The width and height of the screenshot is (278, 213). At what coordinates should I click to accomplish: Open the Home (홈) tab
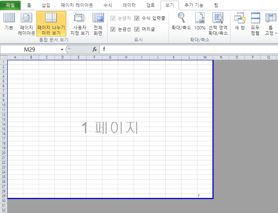pyautogui.click(x=29, y=5)
